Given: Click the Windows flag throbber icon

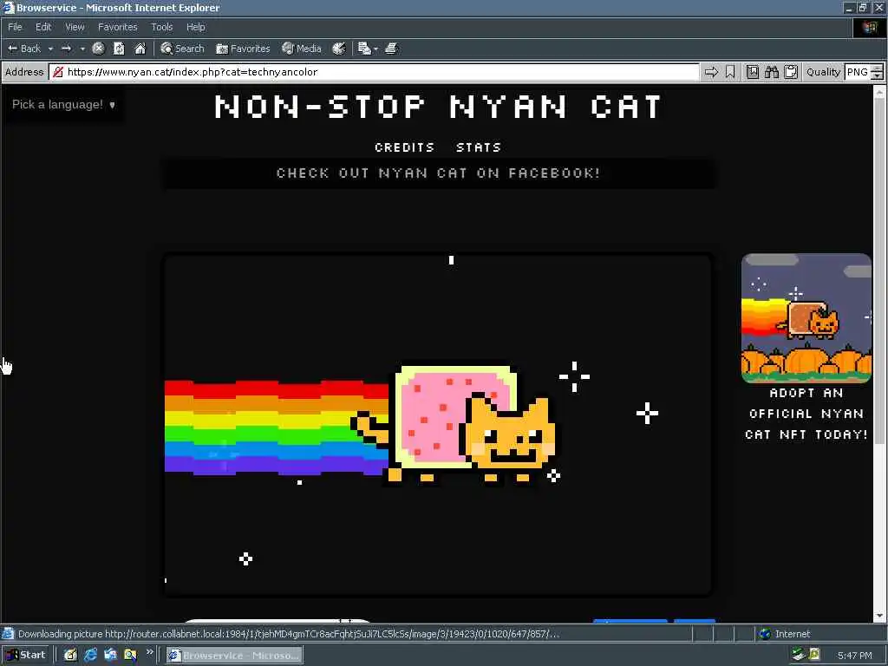Looking at the screenshot, I should coord(869,27).
